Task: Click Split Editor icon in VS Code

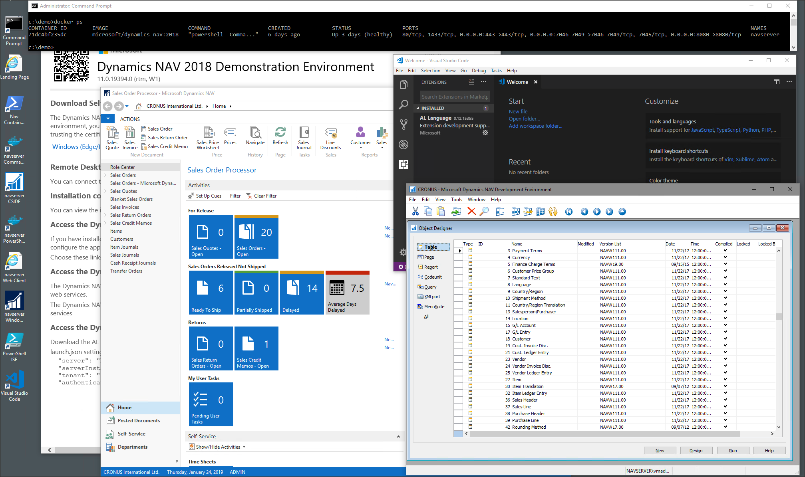Action: click(x=777, y=82)
